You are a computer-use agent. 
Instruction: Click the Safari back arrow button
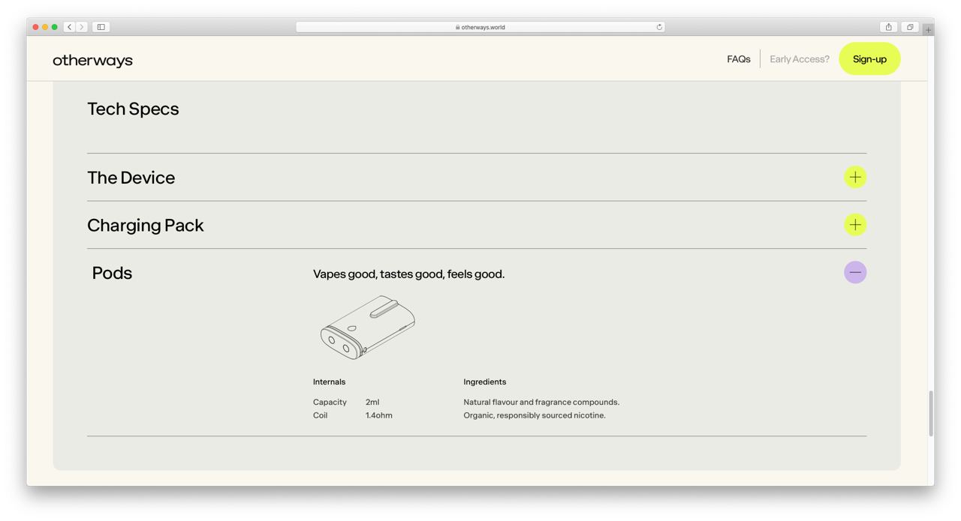(x=70, y=27)
